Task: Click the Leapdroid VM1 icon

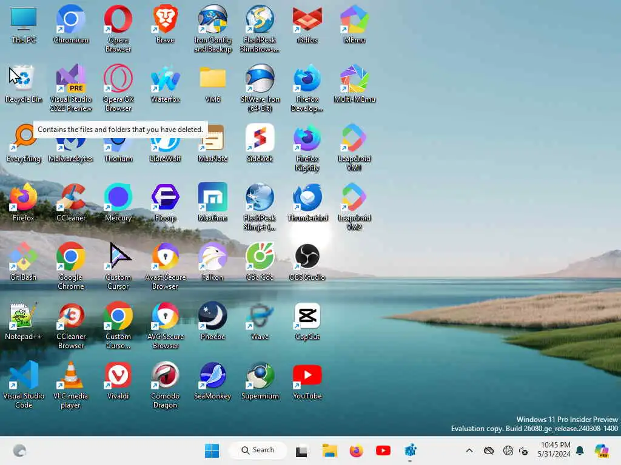Action: coord(354,147)
